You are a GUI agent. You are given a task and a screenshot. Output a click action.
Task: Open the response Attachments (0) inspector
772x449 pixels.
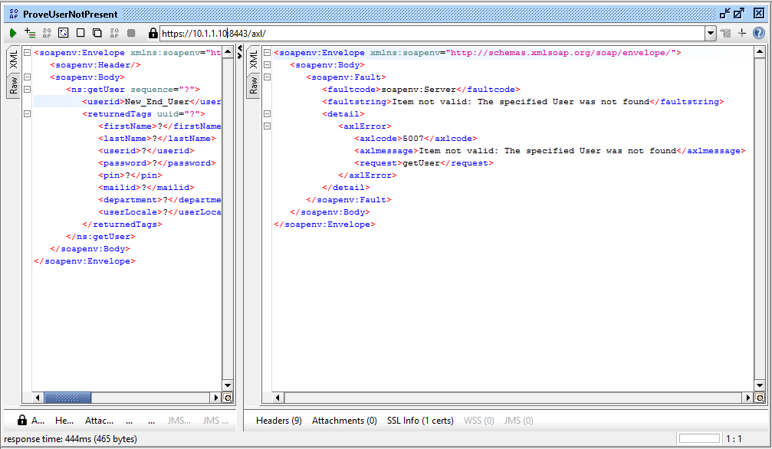(344, 420)
